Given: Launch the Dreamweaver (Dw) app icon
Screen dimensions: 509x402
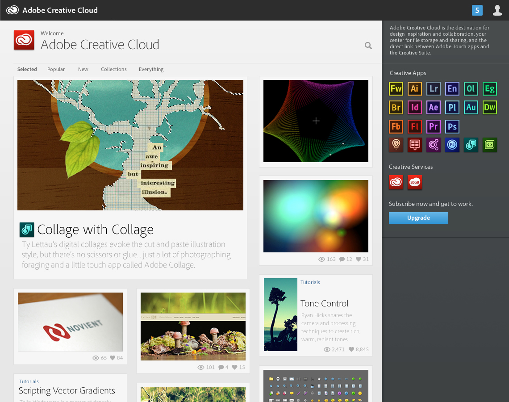Looking at the screenshot, I should 490,107.
